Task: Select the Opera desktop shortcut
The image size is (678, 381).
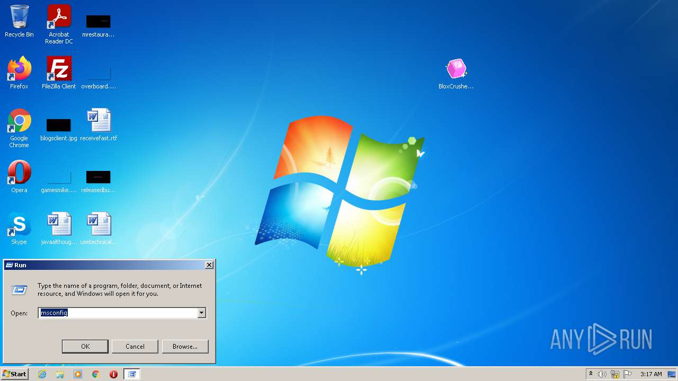Action: pyautogui.click(x=19, y=177)
